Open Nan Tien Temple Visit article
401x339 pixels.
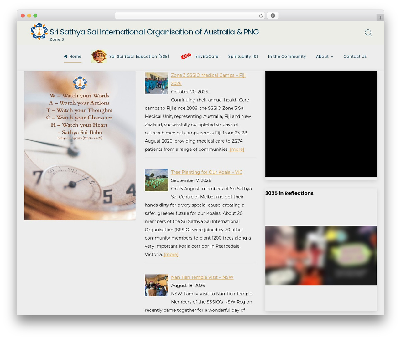(x=202, y=277)
